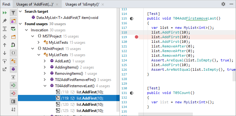
Task: Click test status icon on line 115
Action: tap(132, 19)
